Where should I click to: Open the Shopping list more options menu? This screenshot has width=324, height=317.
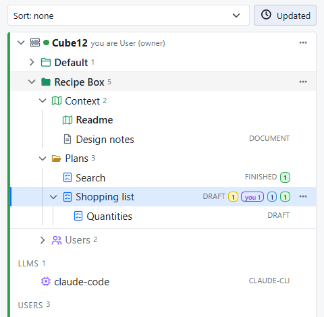point(303,196)
